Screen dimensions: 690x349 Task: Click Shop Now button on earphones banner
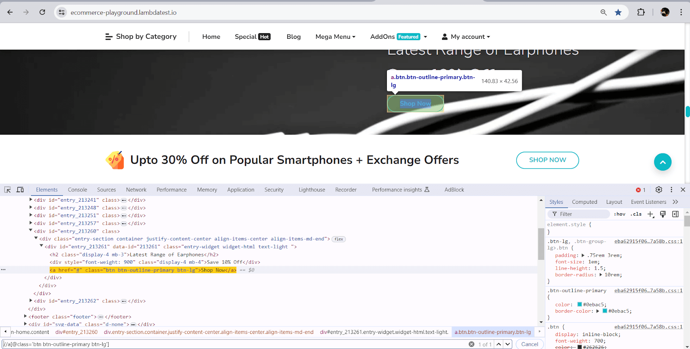click(415, 103)
